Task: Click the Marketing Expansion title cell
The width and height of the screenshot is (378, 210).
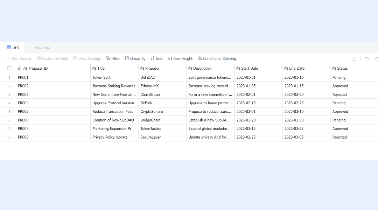Action: coord(114,128)
